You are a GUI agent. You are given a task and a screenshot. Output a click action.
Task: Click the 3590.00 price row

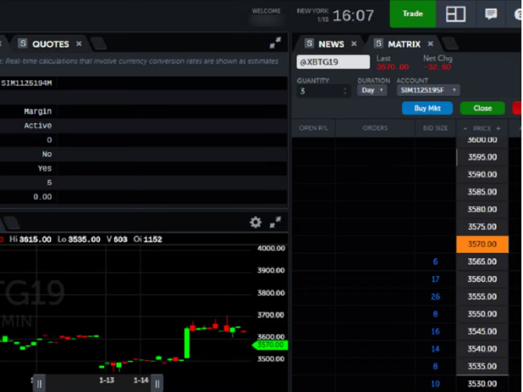tap(482, 175)
